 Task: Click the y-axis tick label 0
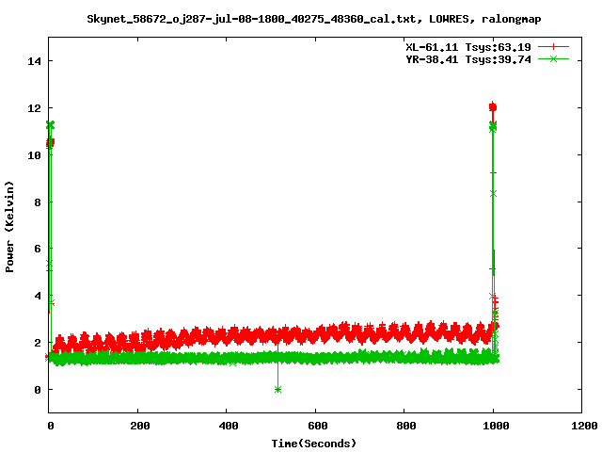tap(38, 390)
